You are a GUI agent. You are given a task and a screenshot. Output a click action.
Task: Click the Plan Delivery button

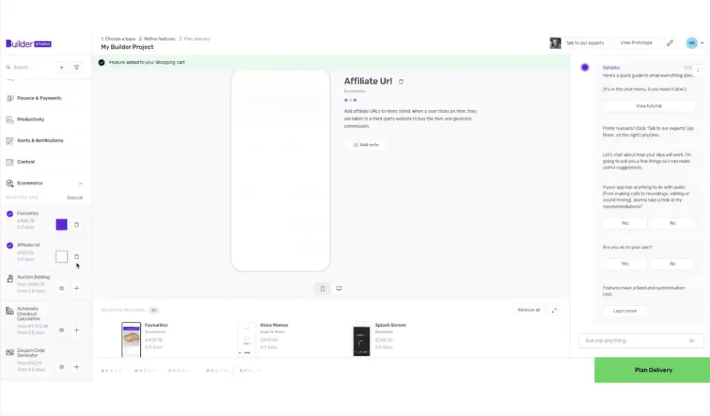(x=652, y=370)
